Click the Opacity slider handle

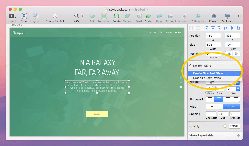225,126
